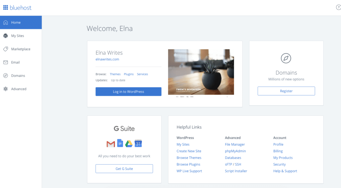Browse Plugins link in the site card

coord(129,74)
